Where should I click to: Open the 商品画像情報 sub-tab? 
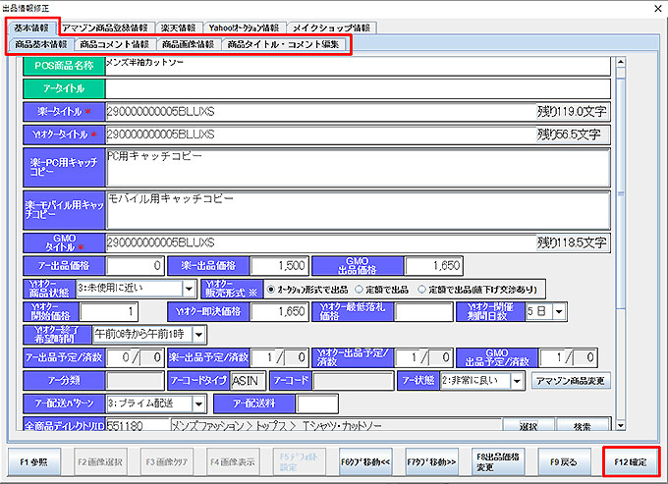(x=189, y=45)
